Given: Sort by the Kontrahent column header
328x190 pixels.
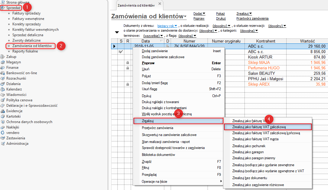Looking at the screenshot, I should coord(265,41).
